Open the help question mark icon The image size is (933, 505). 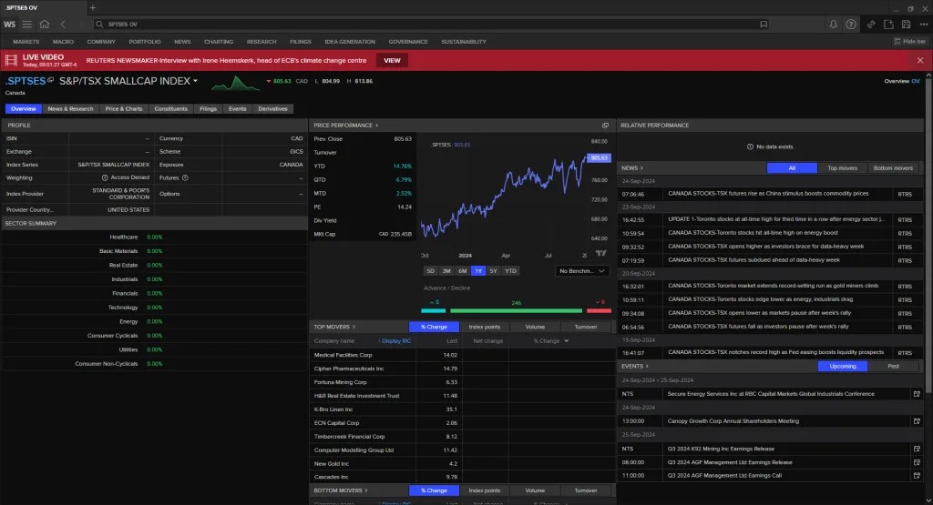tap(851, 25)
